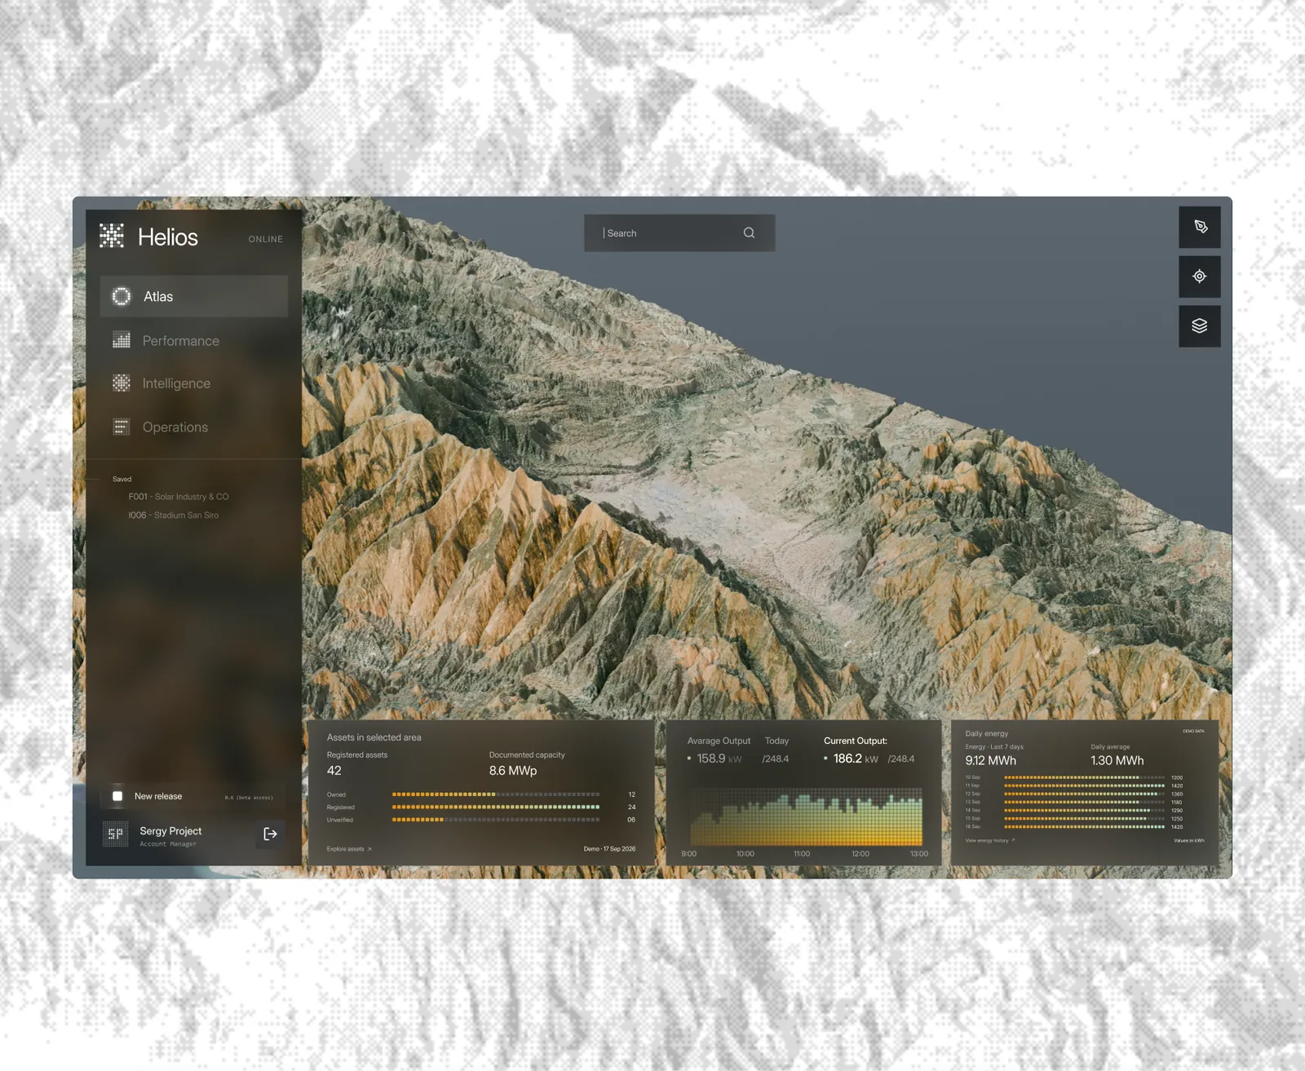Click the DEMO DATA label
1305x1071 pixels.
(x=1193, y=731)
